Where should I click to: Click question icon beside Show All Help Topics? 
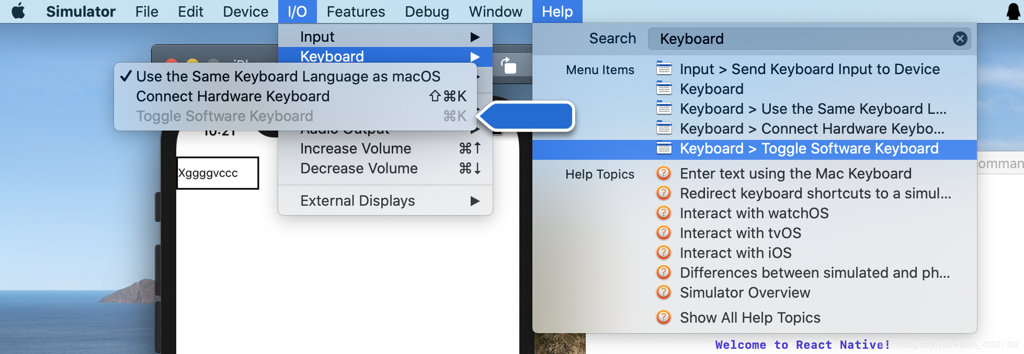664,317
